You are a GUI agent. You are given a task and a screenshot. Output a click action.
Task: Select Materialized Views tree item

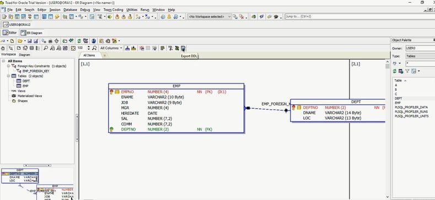point(29,96)
